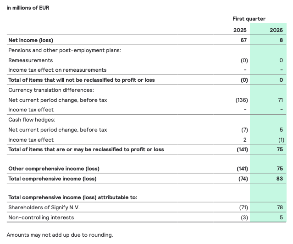Select the (136) currency translation value
The height and width of the screenshot is (244, 293).
click(241, 100)
